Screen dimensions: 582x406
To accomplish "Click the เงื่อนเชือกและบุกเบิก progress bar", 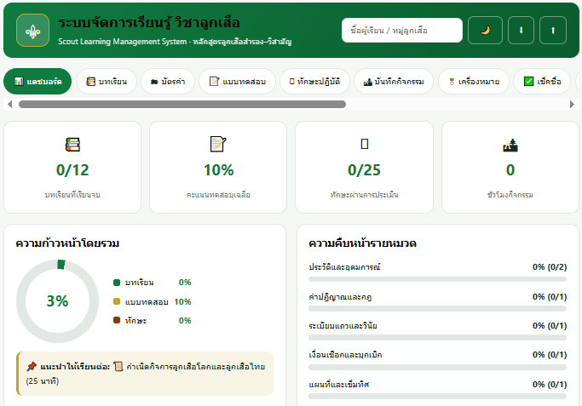I will 438,367.
